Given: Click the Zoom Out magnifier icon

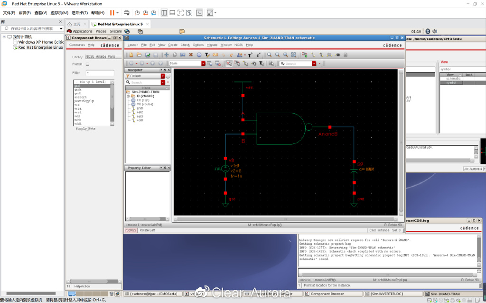Looking at the screenshot, I should point(277,55).
